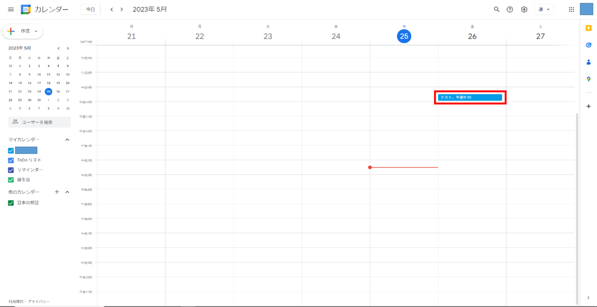Select day 25 in mini calendar
597x307 pixels.
point(48,92)
